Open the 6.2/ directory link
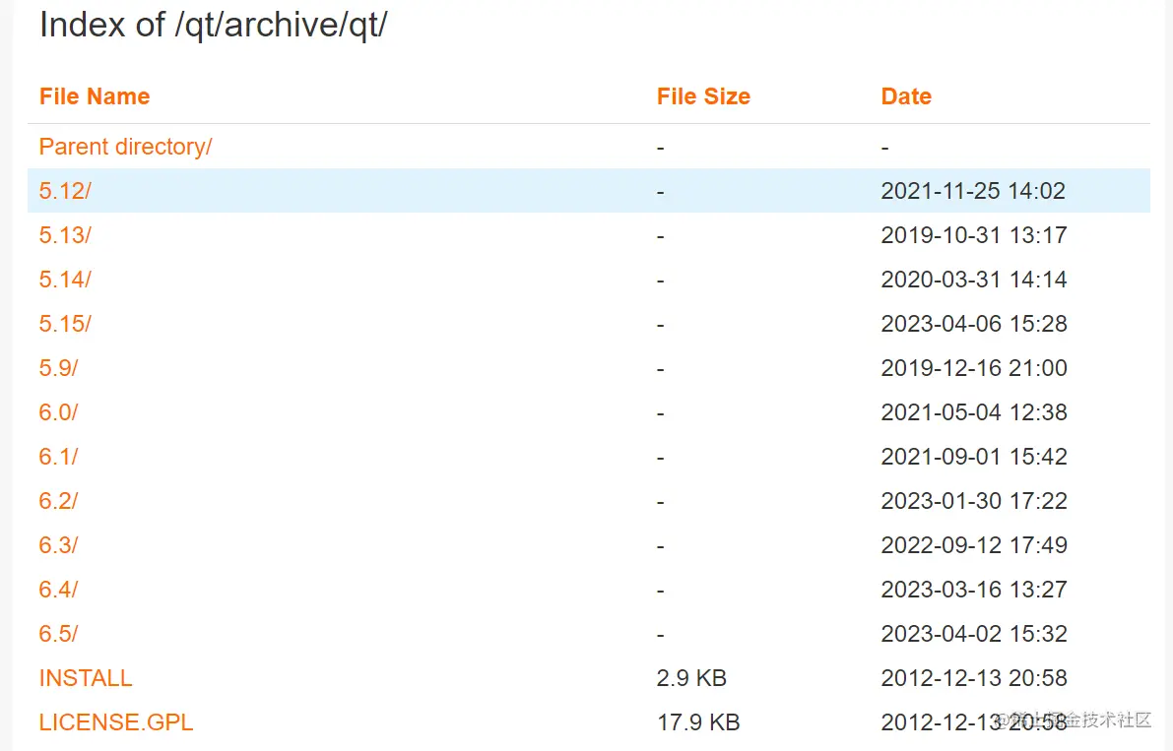The width and height of the screenshot is (1173, 751). (x=58, y=501)
